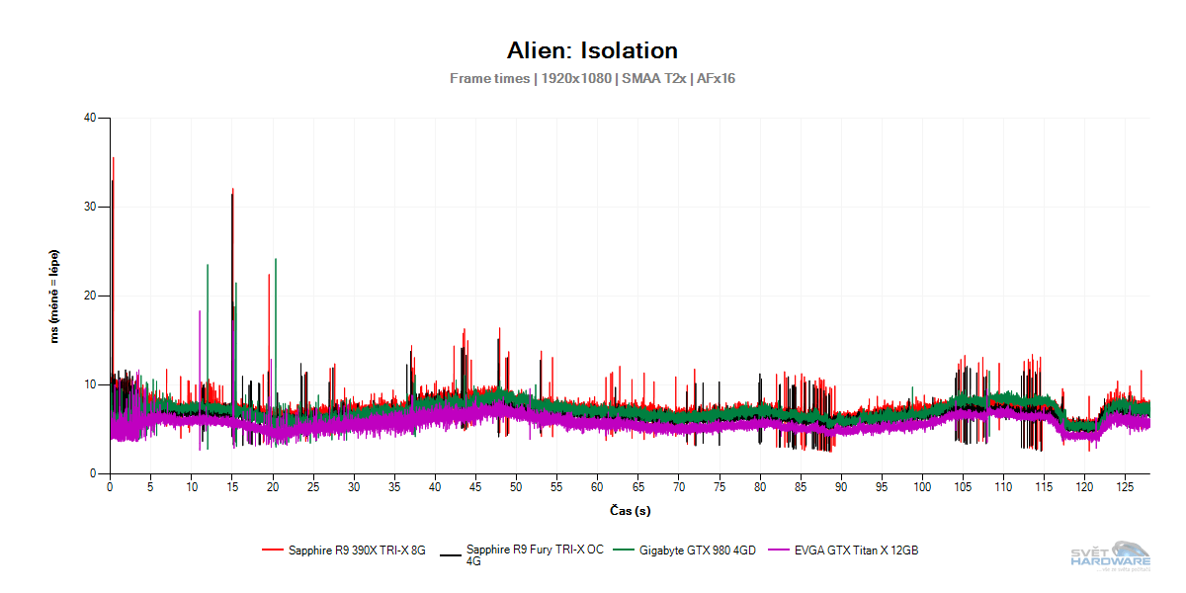
Task: Hide the Gigabyte GTX 980 4GD series
Action: click(x=697, y=551)
